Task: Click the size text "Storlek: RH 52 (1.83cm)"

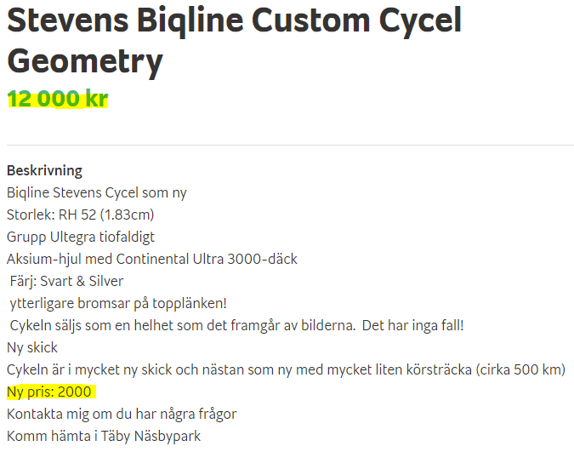Action: point(80,215)
